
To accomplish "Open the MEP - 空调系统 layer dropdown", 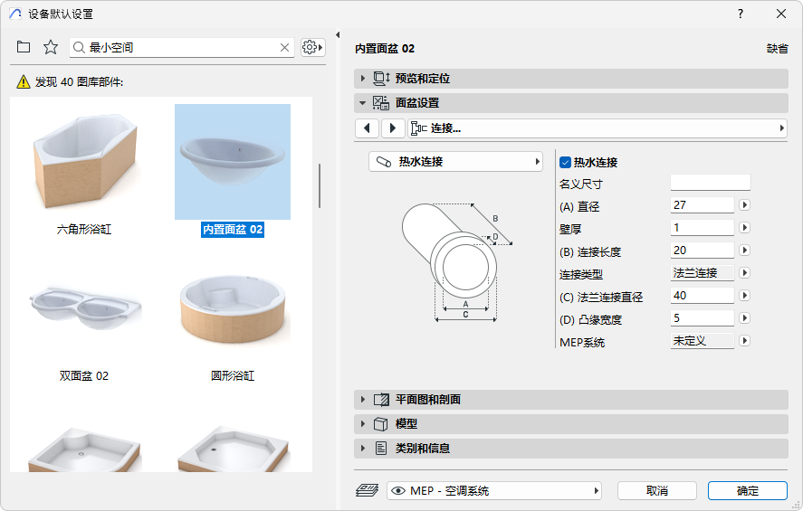I will [493, 490].
